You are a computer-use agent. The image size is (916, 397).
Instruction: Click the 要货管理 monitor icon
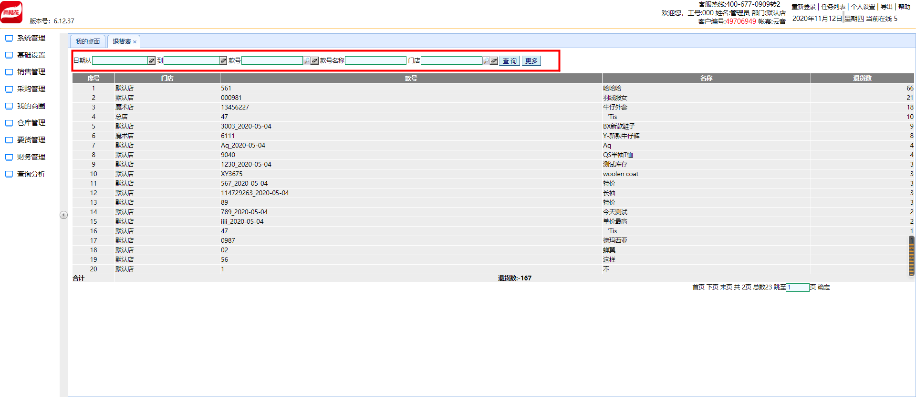pyautogui.click(x=9, y=140)
